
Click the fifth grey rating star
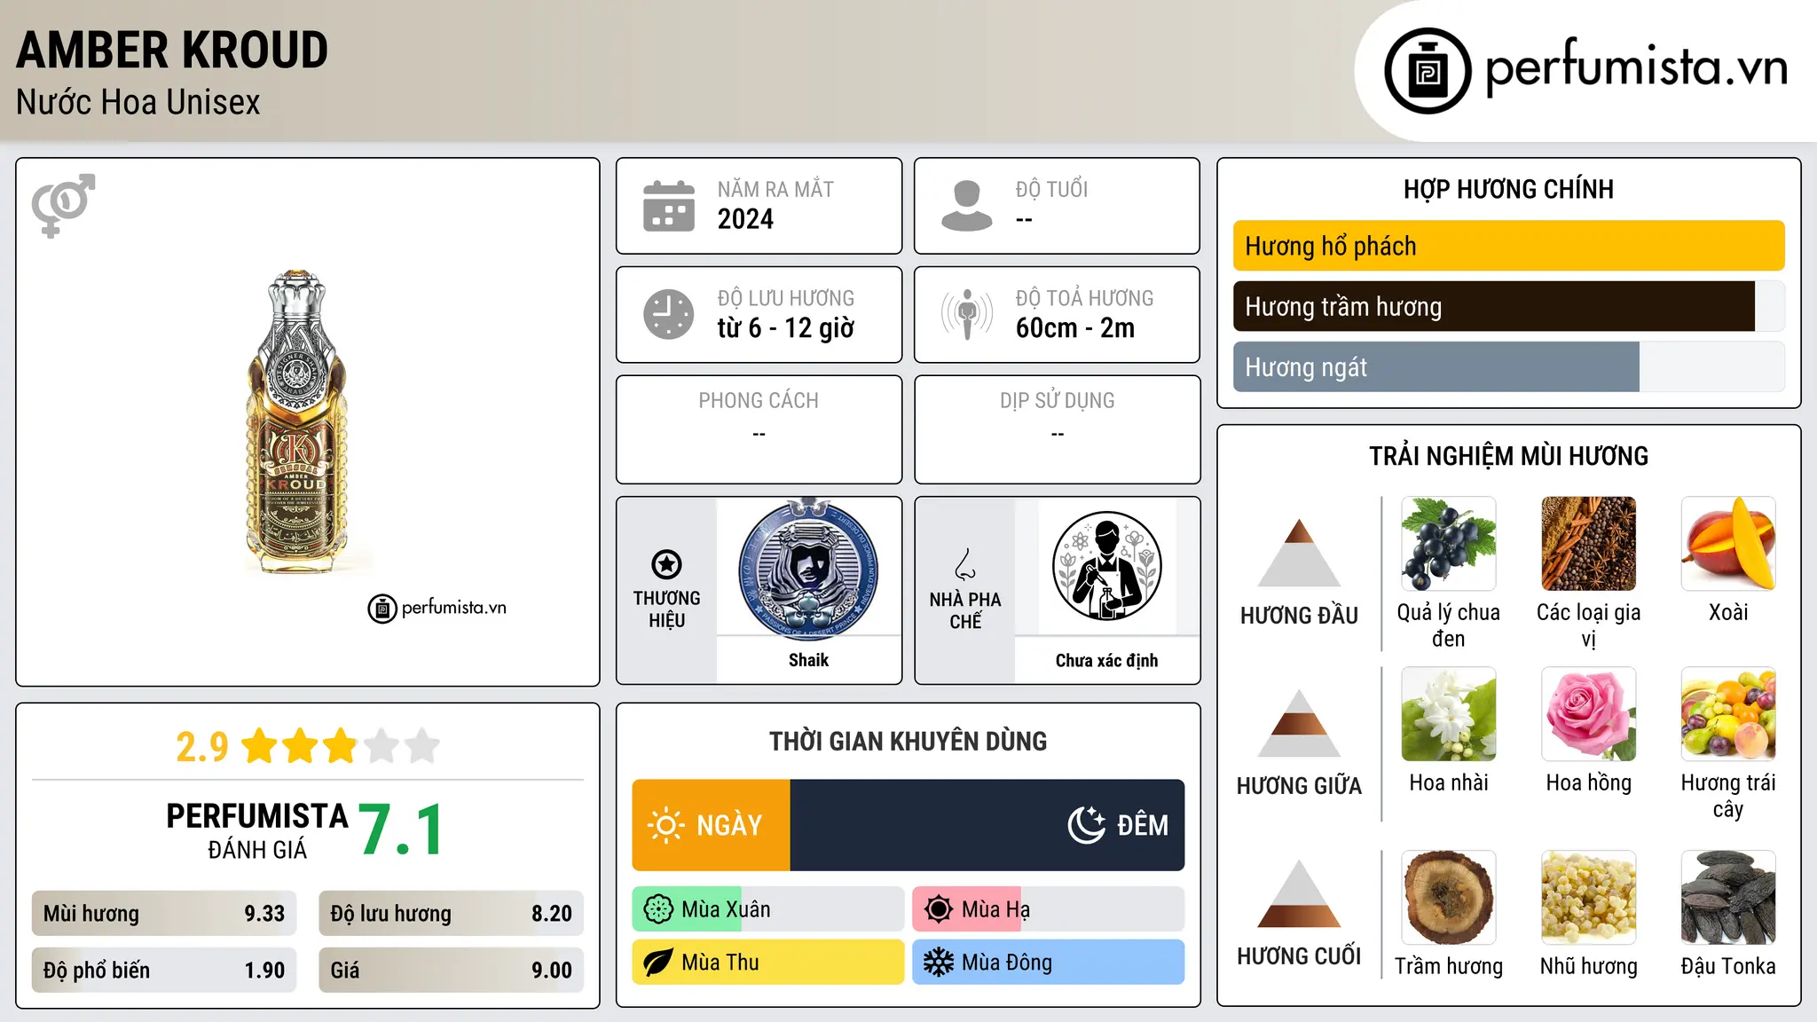click(x=422, y=746)
